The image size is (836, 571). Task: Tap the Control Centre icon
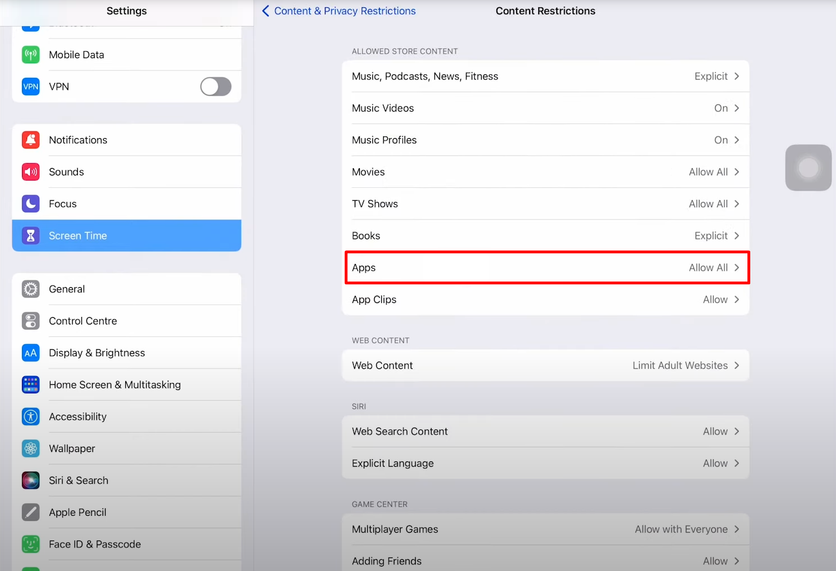[x=30, y=321]
